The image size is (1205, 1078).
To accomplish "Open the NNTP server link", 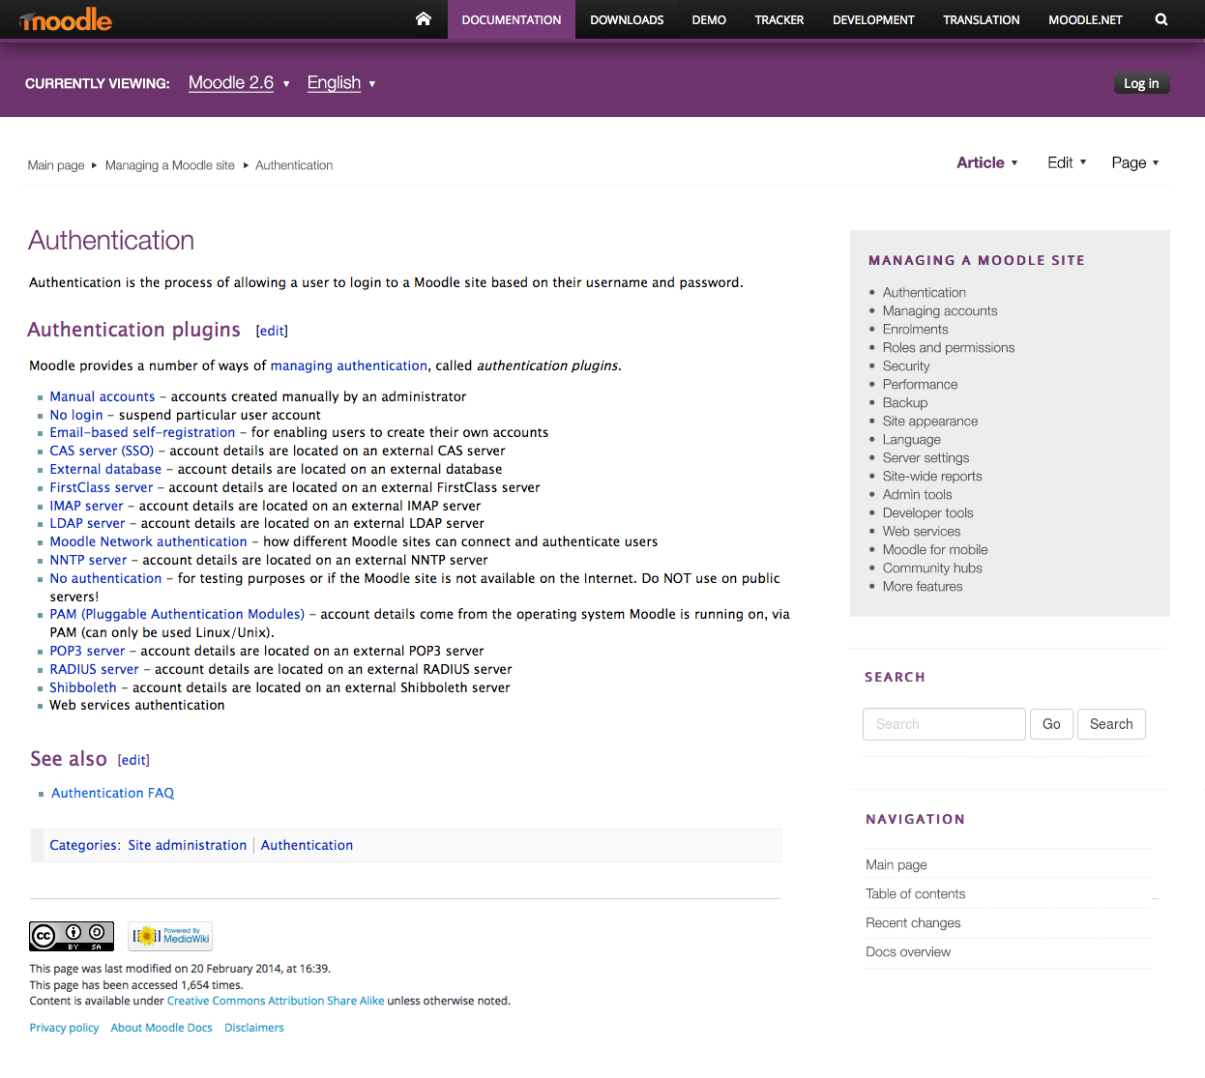I will [89, 560].
